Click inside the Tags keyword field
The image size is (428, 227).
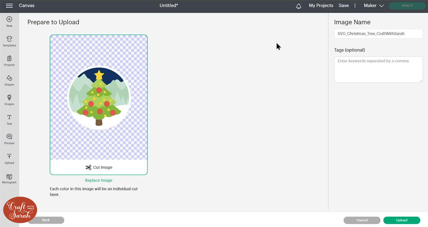pyautogui.click(x=378, y=70)
